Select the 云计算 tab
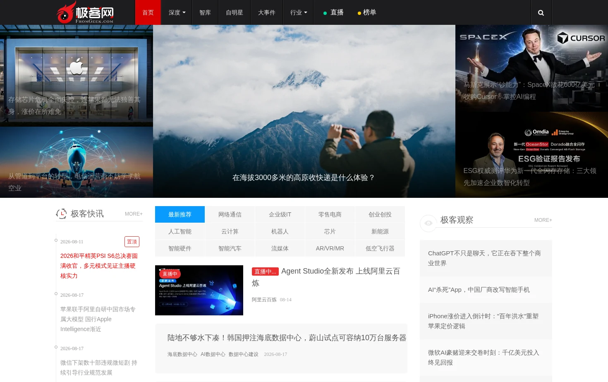Image resolution: width=608 pixels, height=382 pixels. pos(230,231)
